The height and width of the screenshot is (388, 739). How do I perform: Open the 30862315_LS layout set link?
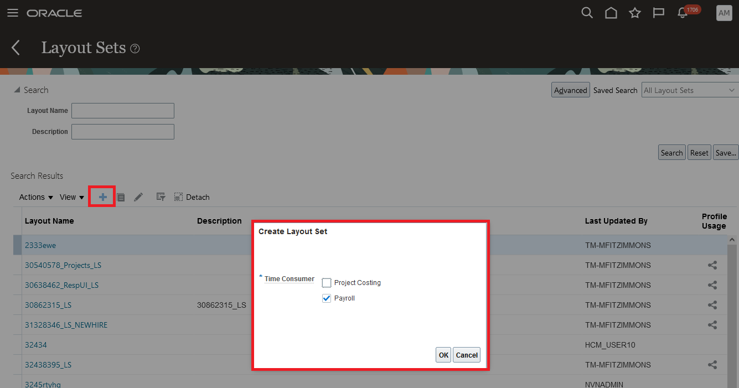(48, 305)
